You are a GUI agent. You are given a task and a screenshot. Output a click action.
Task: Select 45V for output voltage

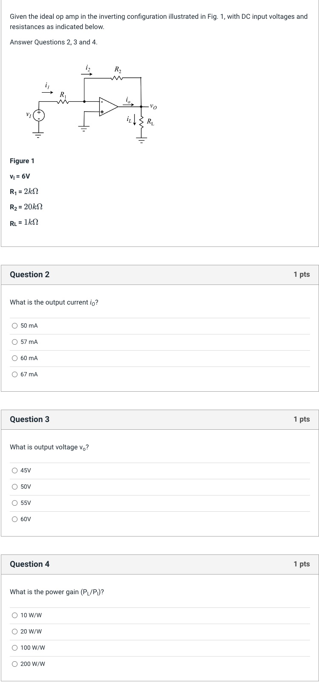[15, 471]
